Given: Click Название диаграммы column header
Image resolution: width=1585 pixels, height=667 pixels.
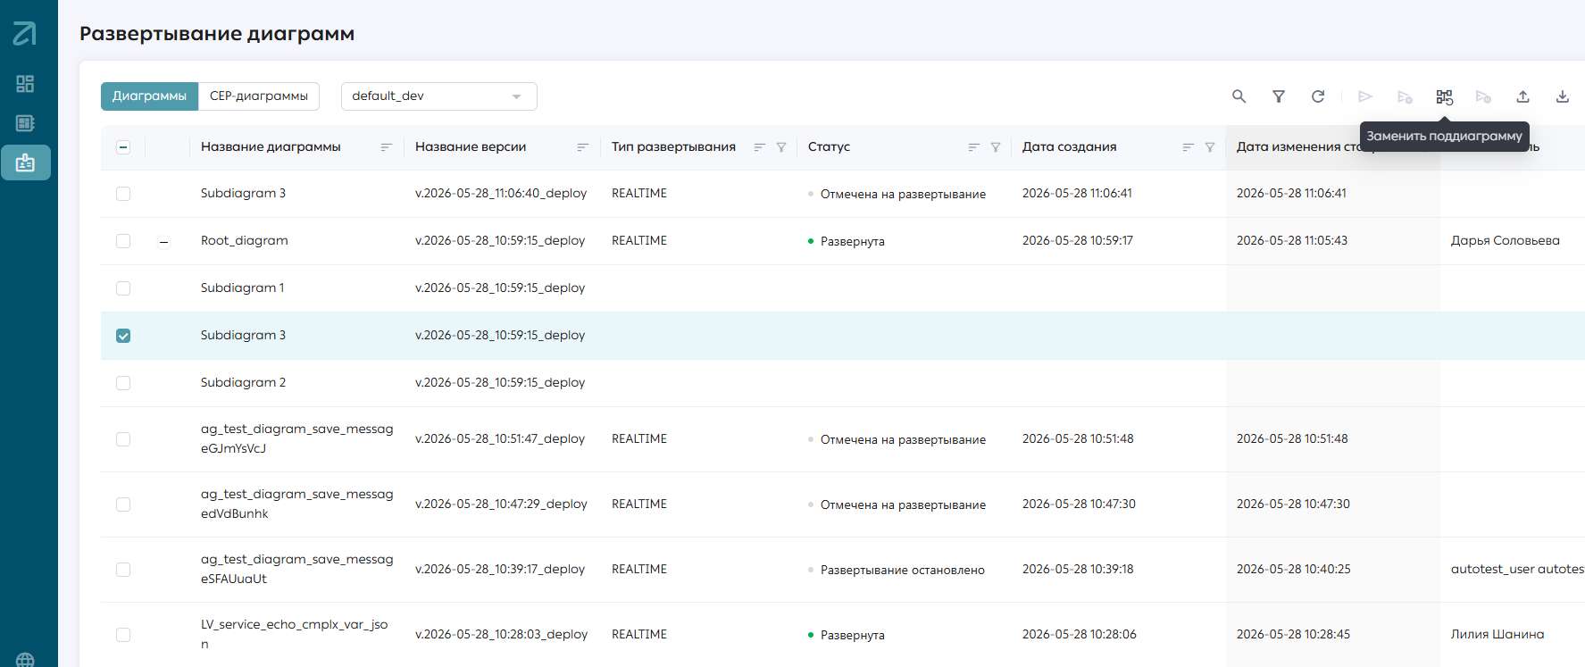Looking at the screenshot, I should coord(271,147).
